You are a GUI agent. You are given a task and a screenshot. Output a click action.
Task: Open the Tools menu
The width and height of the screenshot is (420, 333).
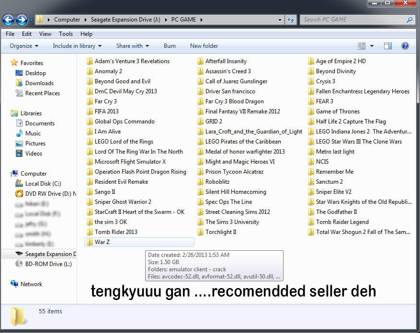[x=66, y=34]
